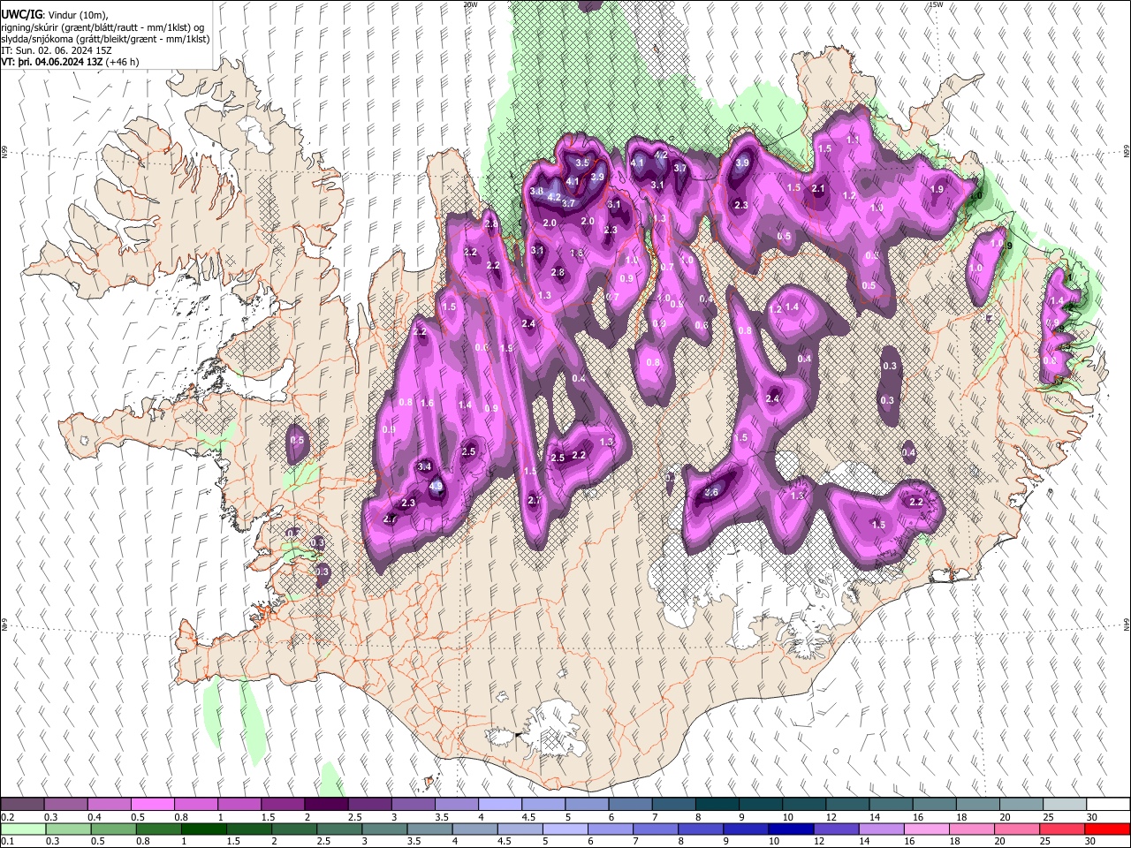
Task: Select the upper dark purple swatch between 2 and 2.5
Action: click(326, 804)
